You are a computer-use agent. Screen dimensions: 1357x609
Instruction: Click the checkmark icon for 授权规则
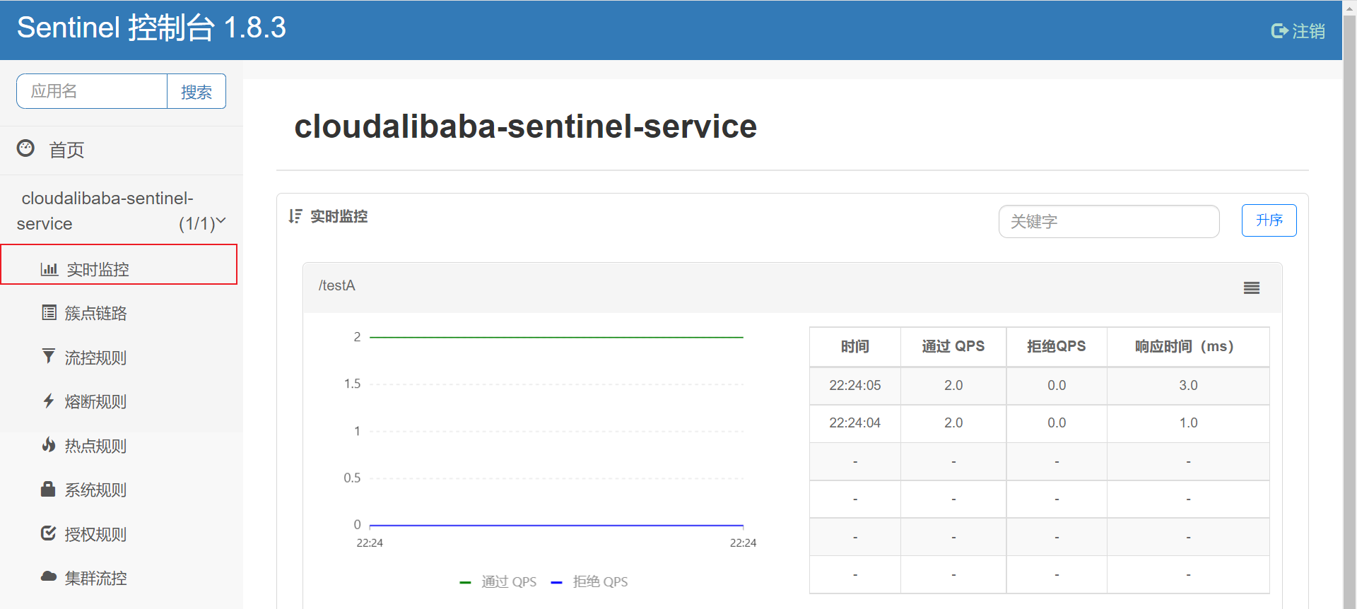pos(48,533)
